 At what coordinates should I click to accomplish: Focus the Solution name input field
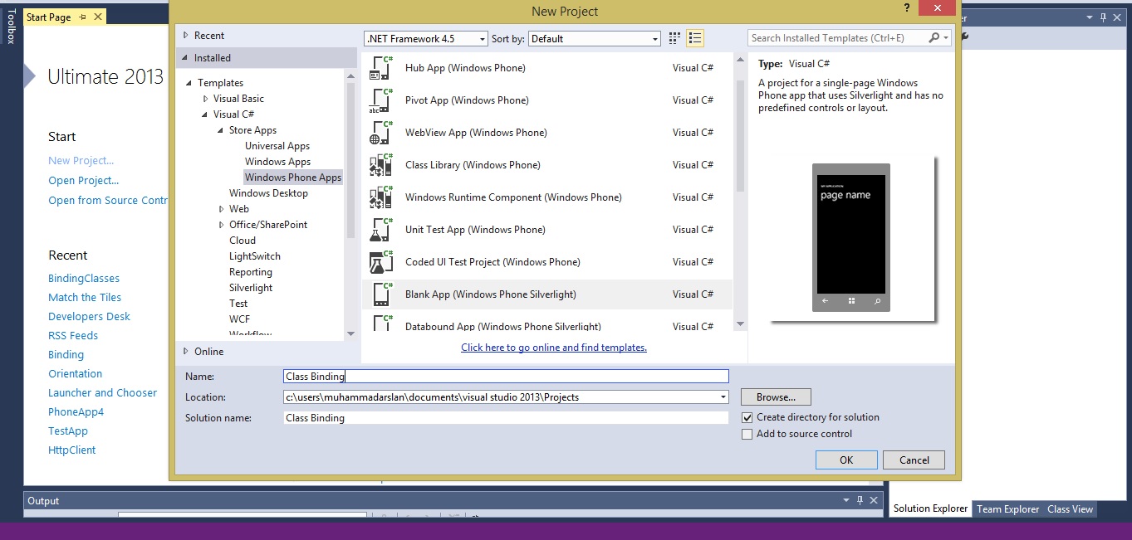(x=506, y=418)
